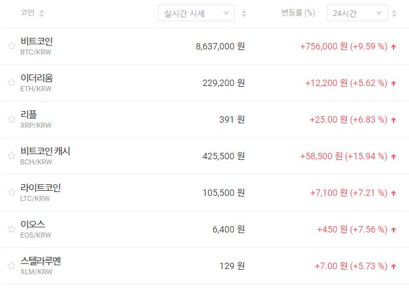
Task: Sort by the 코인 column arrows
Action: point(42,13)
